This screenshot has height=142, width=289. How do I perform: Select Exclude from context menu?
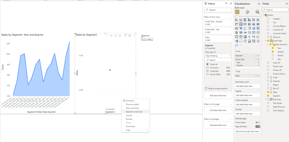129,119
